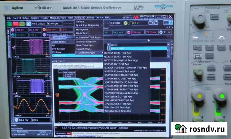The width and height of the screenshot is (231, 139).
Task: Expand Licensed Apps submenu
Action: click(89, 53)
